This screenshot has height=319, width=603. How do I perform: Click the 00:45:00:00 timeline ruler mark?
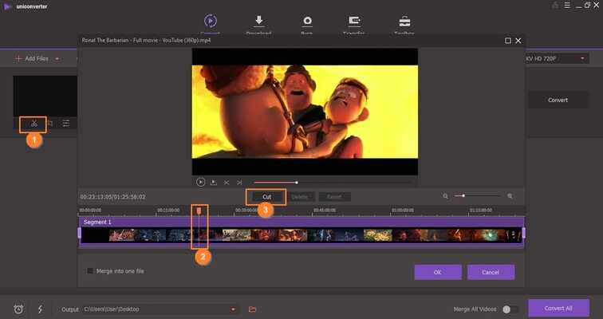click(325, 211)
